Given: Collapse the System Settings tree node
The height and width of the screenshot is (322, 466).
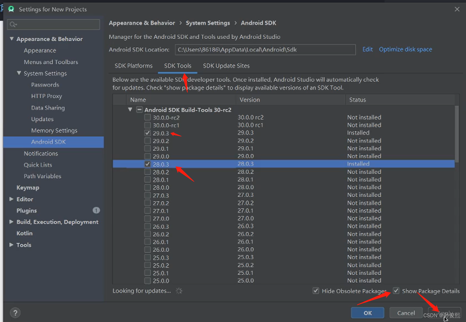Looking at the screenshot, I should (19, 73).
